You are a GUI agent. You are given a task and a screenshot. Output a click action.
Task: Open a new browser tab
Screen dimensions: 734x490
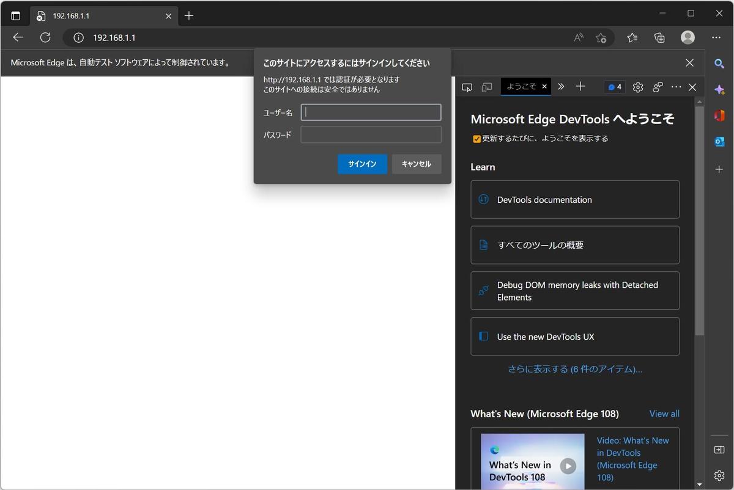189,16
